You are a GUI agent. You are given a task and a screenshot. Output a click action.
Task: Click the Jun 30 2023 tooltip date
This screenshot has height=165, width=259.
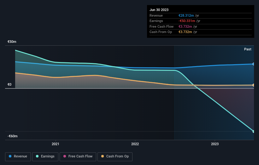click(x=159, y=10)
